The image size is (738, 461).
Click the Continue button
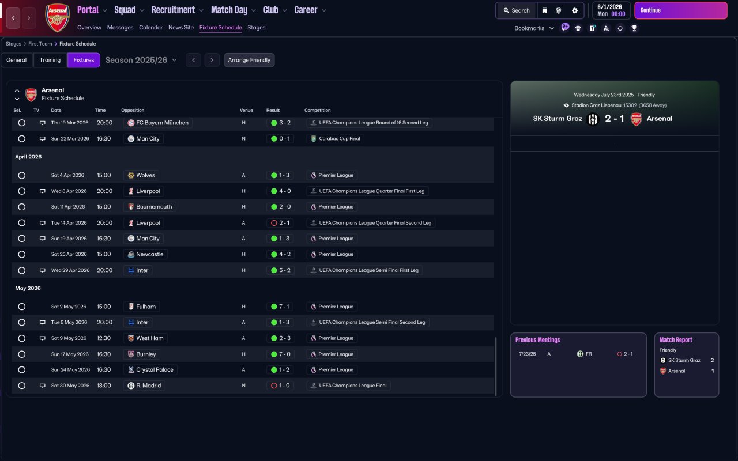(681, 10)
